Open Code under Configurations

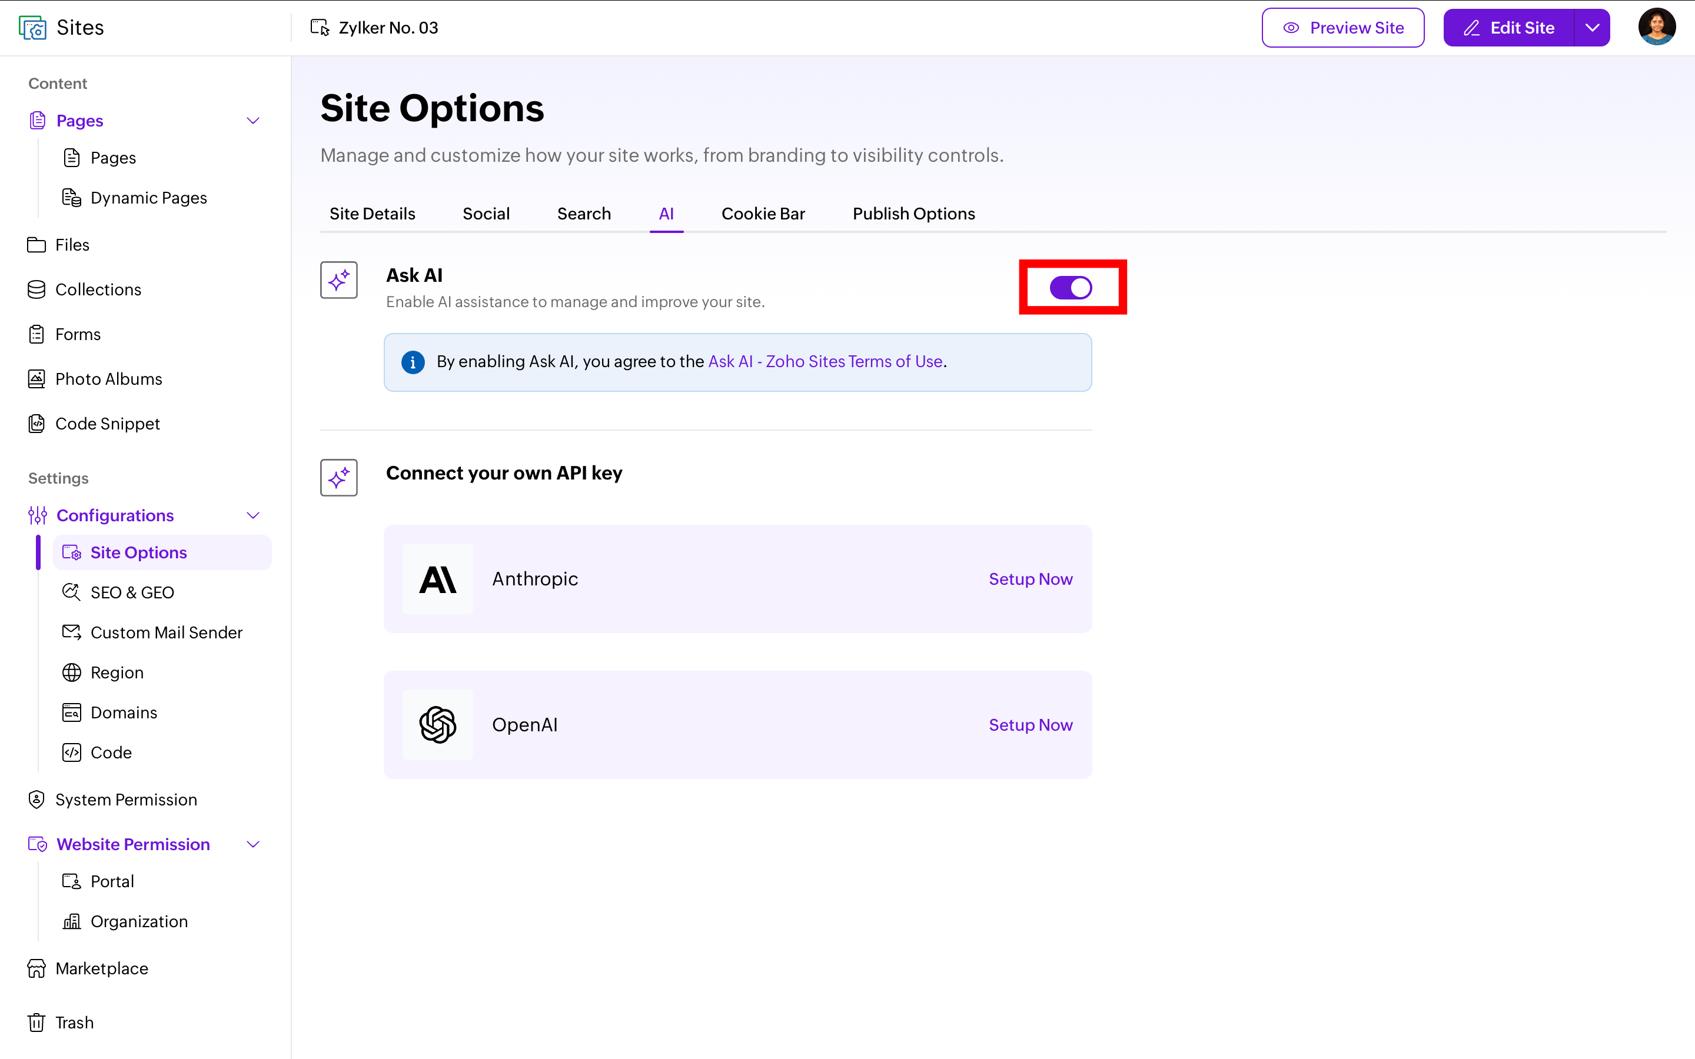point(97,752)
